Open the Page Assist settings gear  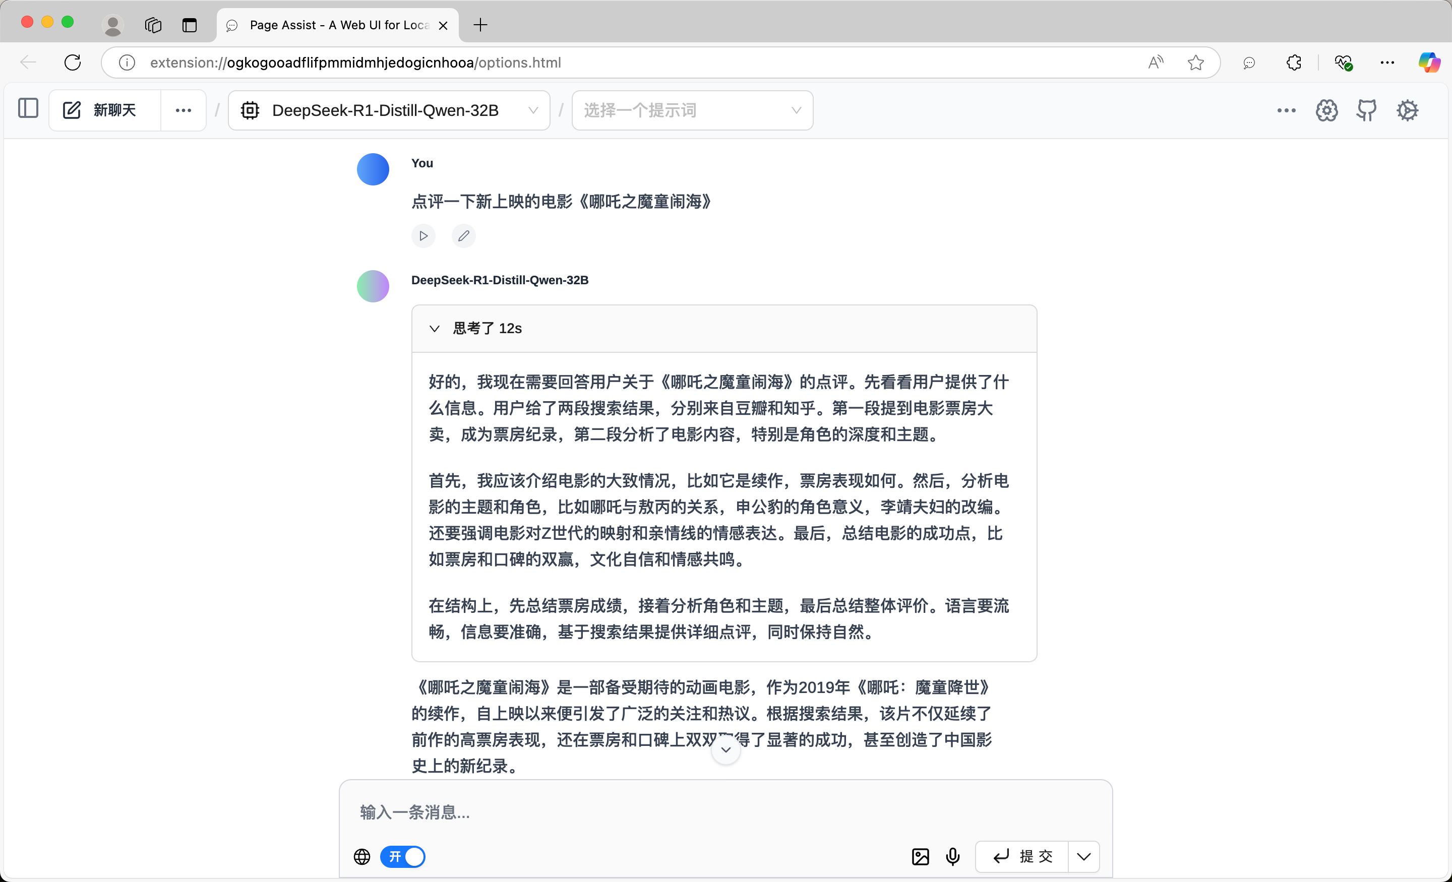(1407, 110)
